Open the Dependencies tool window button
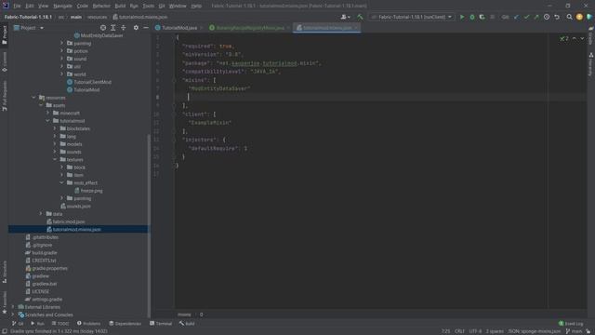595x335 pixels. (125, 324)
